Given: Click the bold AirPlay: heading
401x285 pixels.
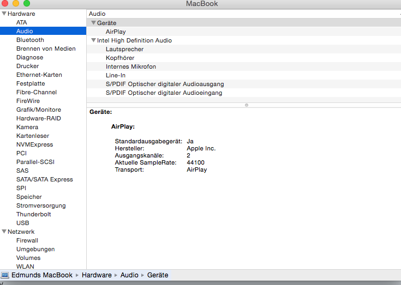Looking at the screenshot, I should point(123,126).
